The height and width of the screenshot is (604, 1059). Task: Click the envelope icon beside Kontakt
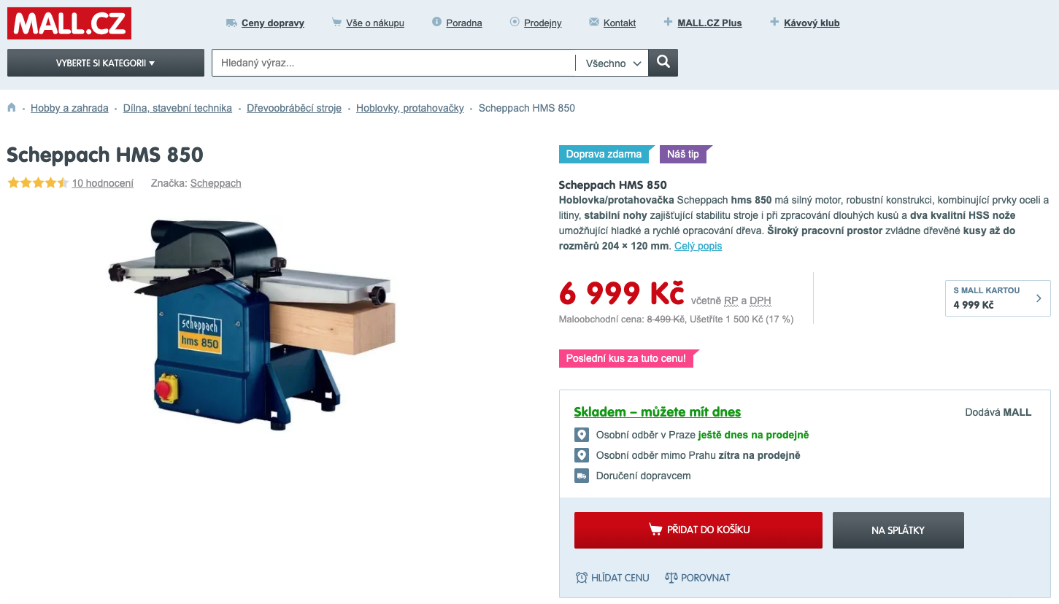(594, 23)
